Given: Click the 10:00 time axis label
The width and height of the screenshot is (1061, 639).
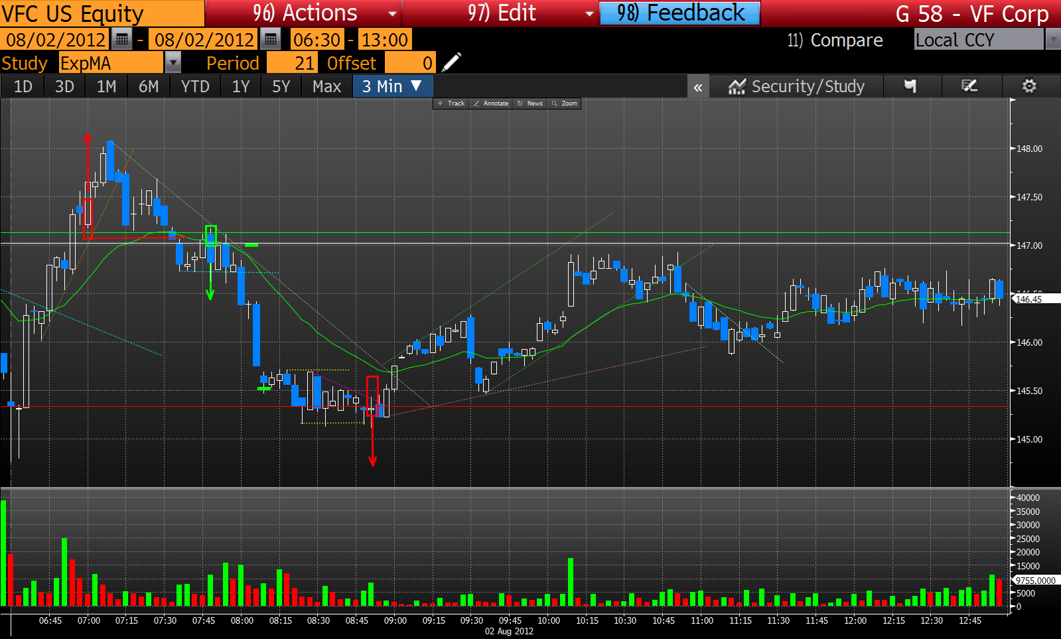Looking at the screenshot, I should point(549,620).
